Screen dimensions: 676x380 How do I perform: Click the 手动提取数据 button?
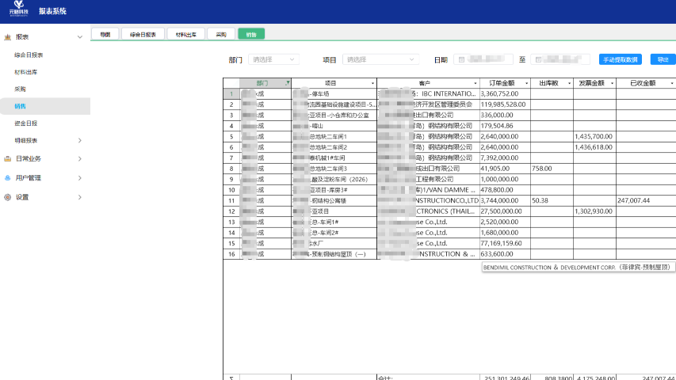pos(620,59)
